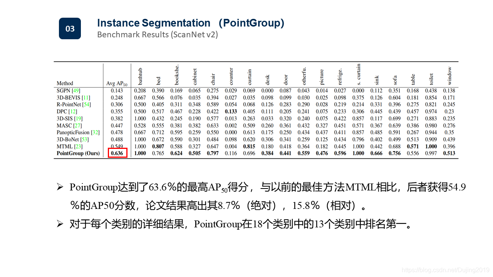Click the bookshe. column header

click(176, 75)
